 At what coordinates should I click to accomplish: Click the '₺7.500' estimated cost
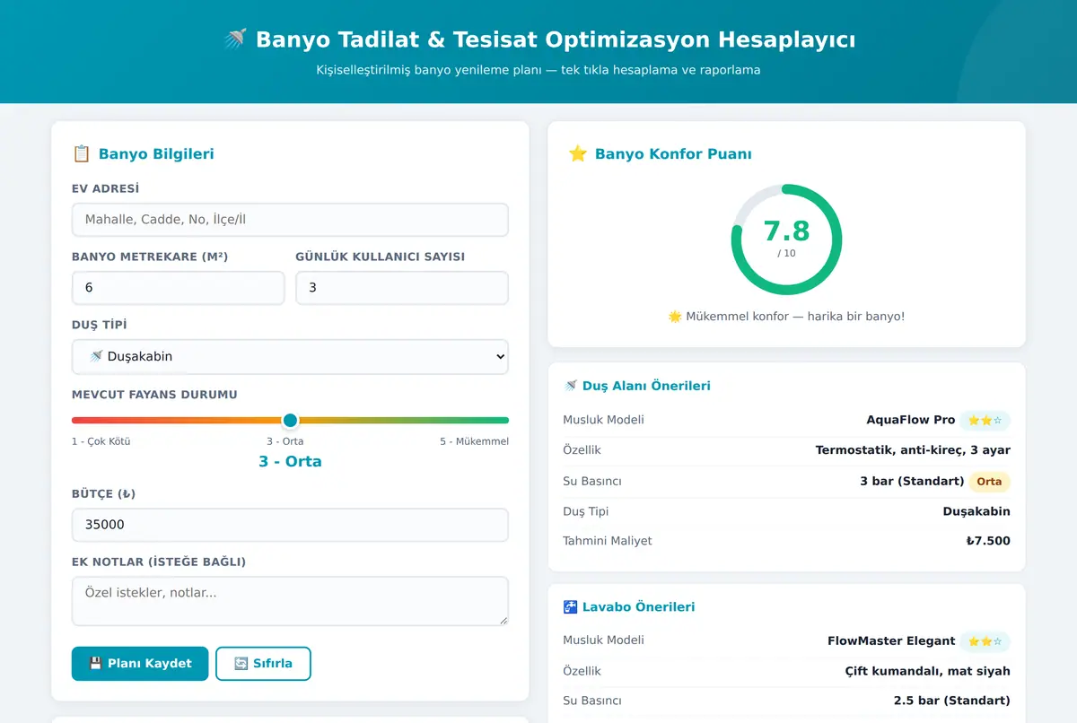click(x=988, y=541)
